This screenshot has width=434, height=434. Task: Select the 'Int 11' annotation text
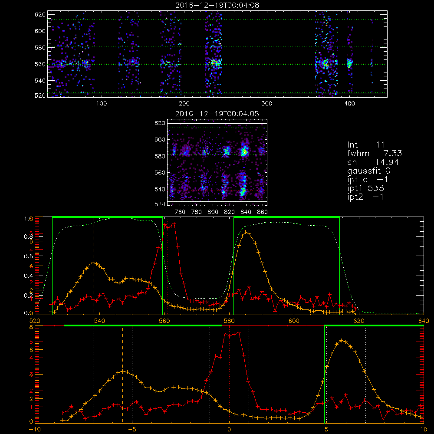[366, 145]
